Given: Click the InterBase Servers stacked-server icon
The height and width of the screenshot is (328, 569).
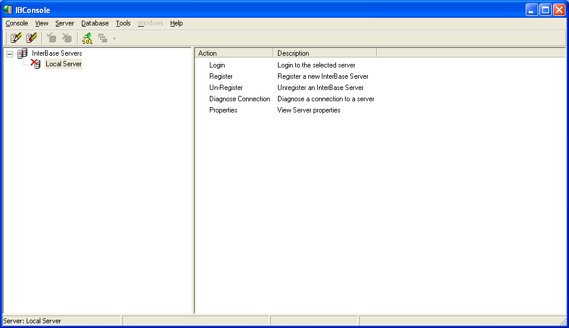Looking at the screenshot, I should [x=22, y=53].
